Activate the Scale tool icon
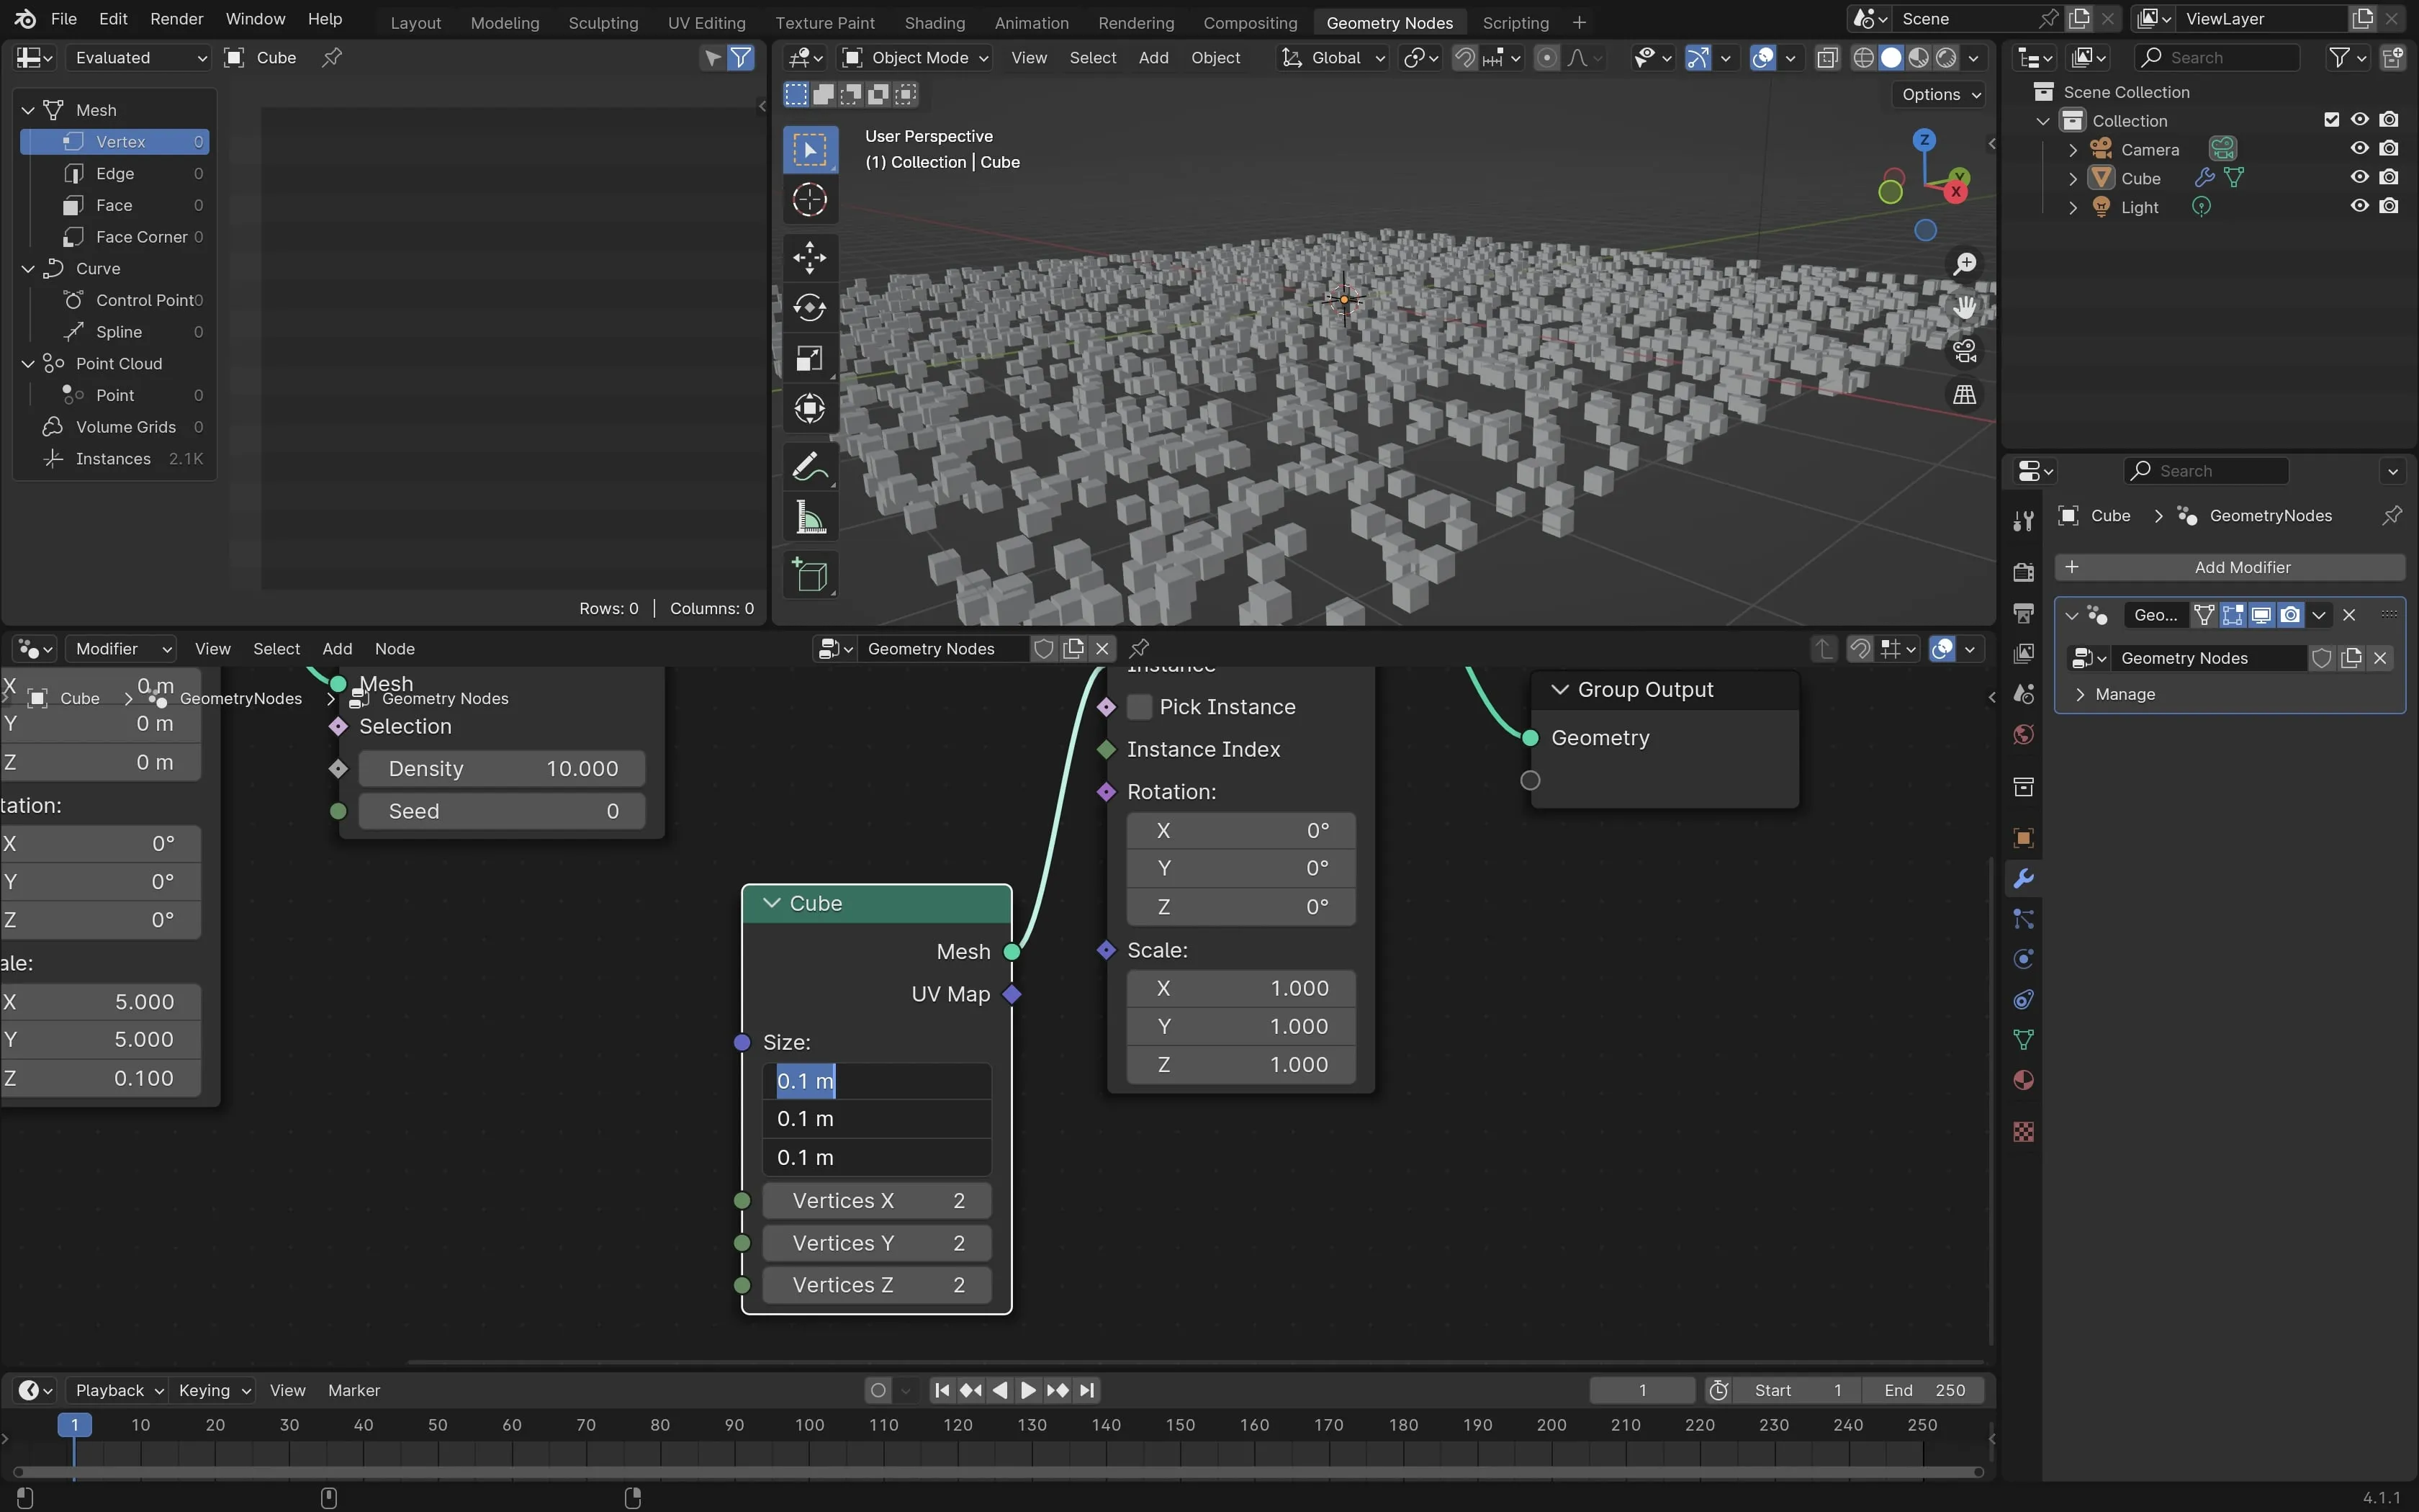 808,358
